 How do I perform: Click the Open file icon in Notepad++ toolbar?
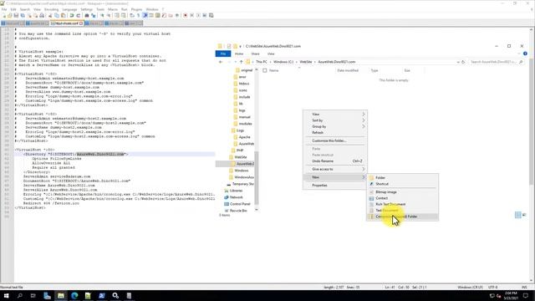(10, 15)
